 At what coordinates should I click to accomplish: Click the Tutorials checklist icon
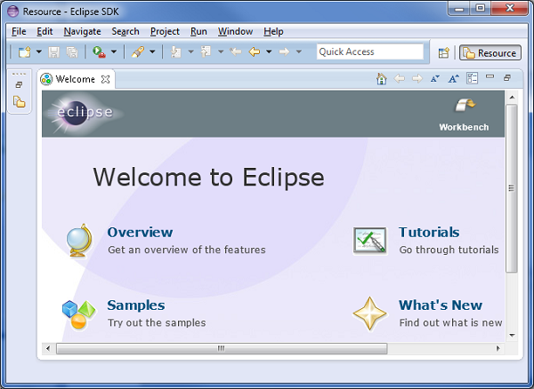[370, 241]
